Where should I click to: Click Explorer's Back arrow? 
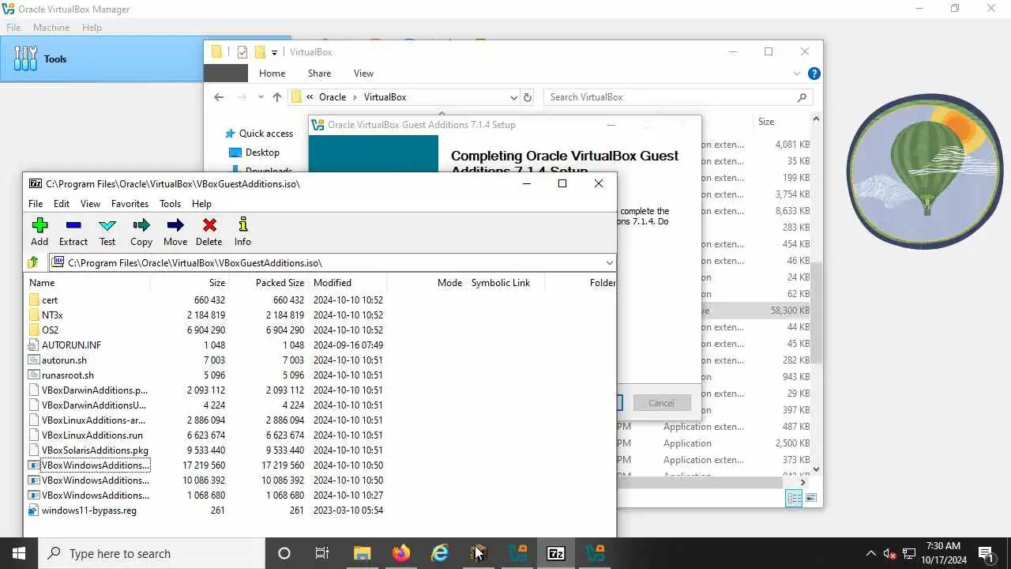click(219, 97)
